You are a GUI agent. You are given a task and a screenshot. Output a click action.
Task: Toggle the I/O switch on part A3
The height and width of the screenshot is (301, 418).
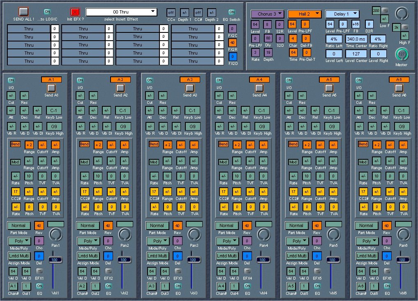point(150,80)
